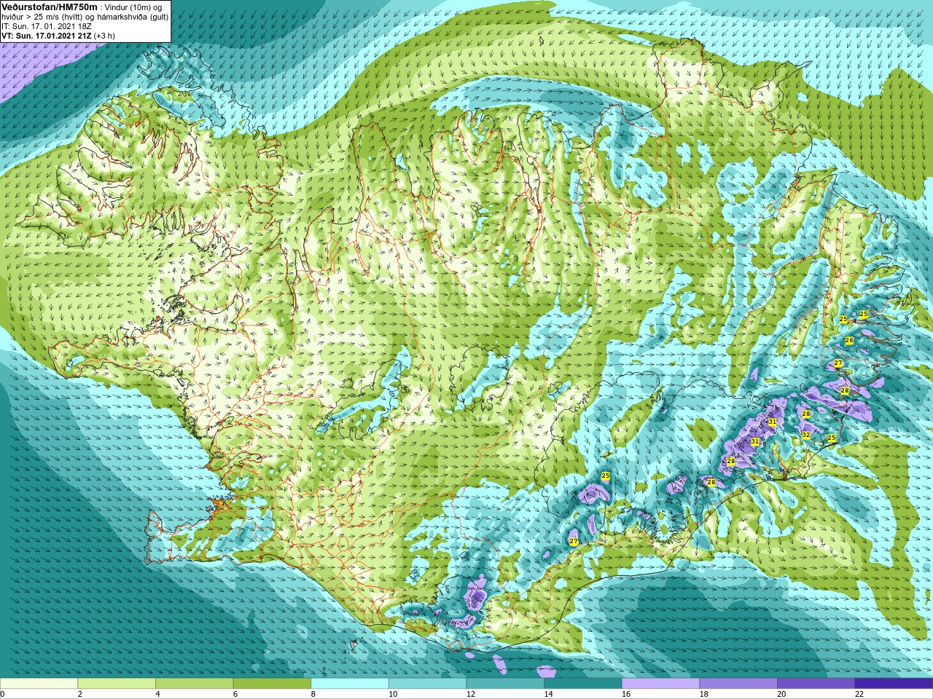
Task: Click the IT: Sun. 17. 01. 2021 18Z line
Action: [x=47, y=26]
